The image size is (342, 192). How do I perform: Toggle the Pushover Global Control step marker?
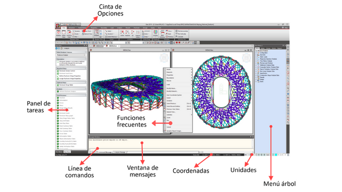(x=58, y=71)
